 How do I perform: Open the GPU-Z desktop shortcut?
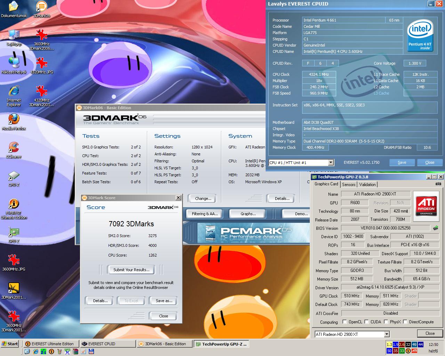click(14, 235)
